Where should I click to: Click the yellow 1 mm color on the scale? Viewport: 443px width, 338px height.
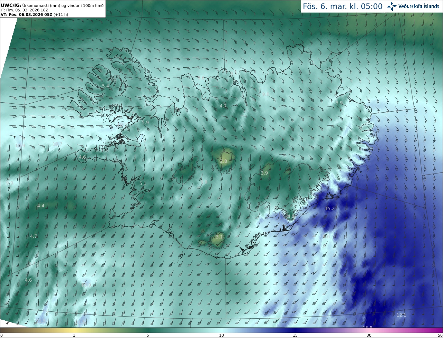point(74,331)
